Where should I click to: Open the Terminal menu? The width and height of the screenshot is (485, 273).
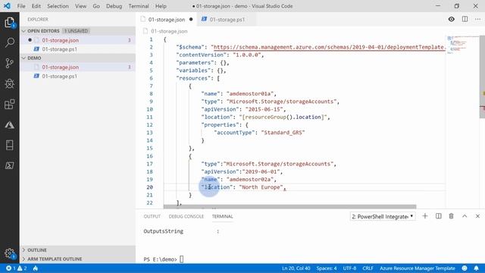[139, 6]
